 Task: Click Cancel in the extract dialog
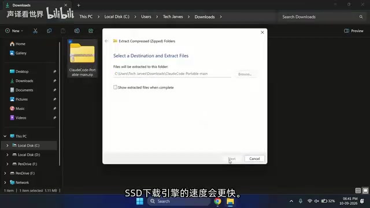point(254,159)
